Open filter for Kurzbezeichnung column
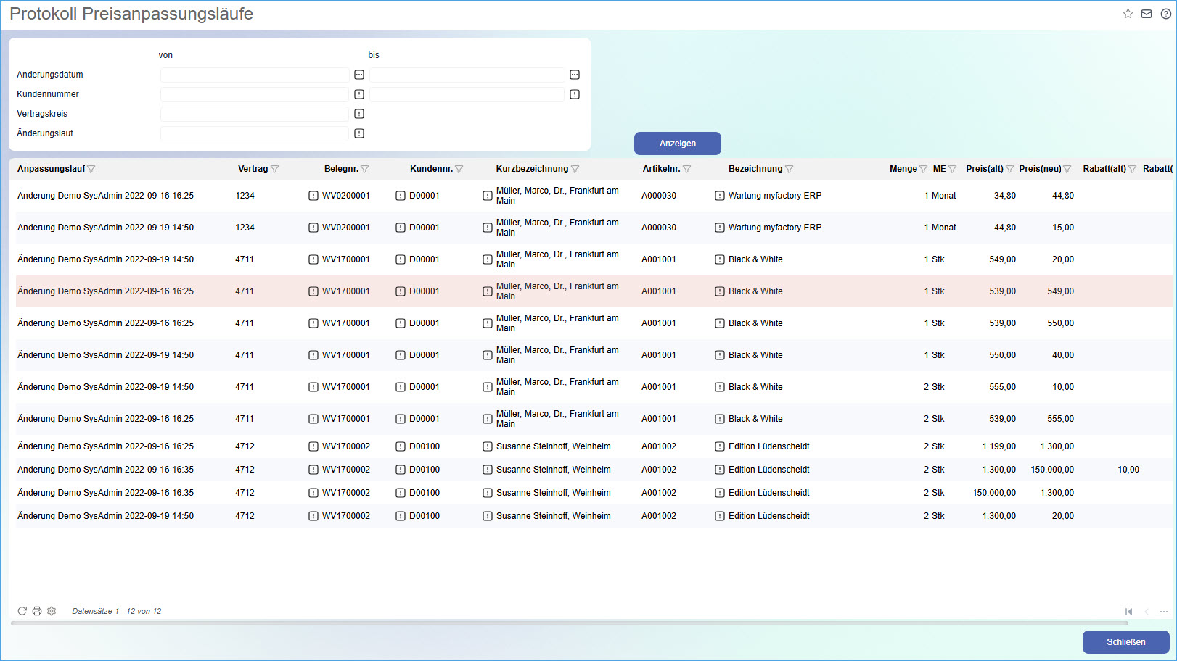The image size is (1177, 661). point(575,169)
